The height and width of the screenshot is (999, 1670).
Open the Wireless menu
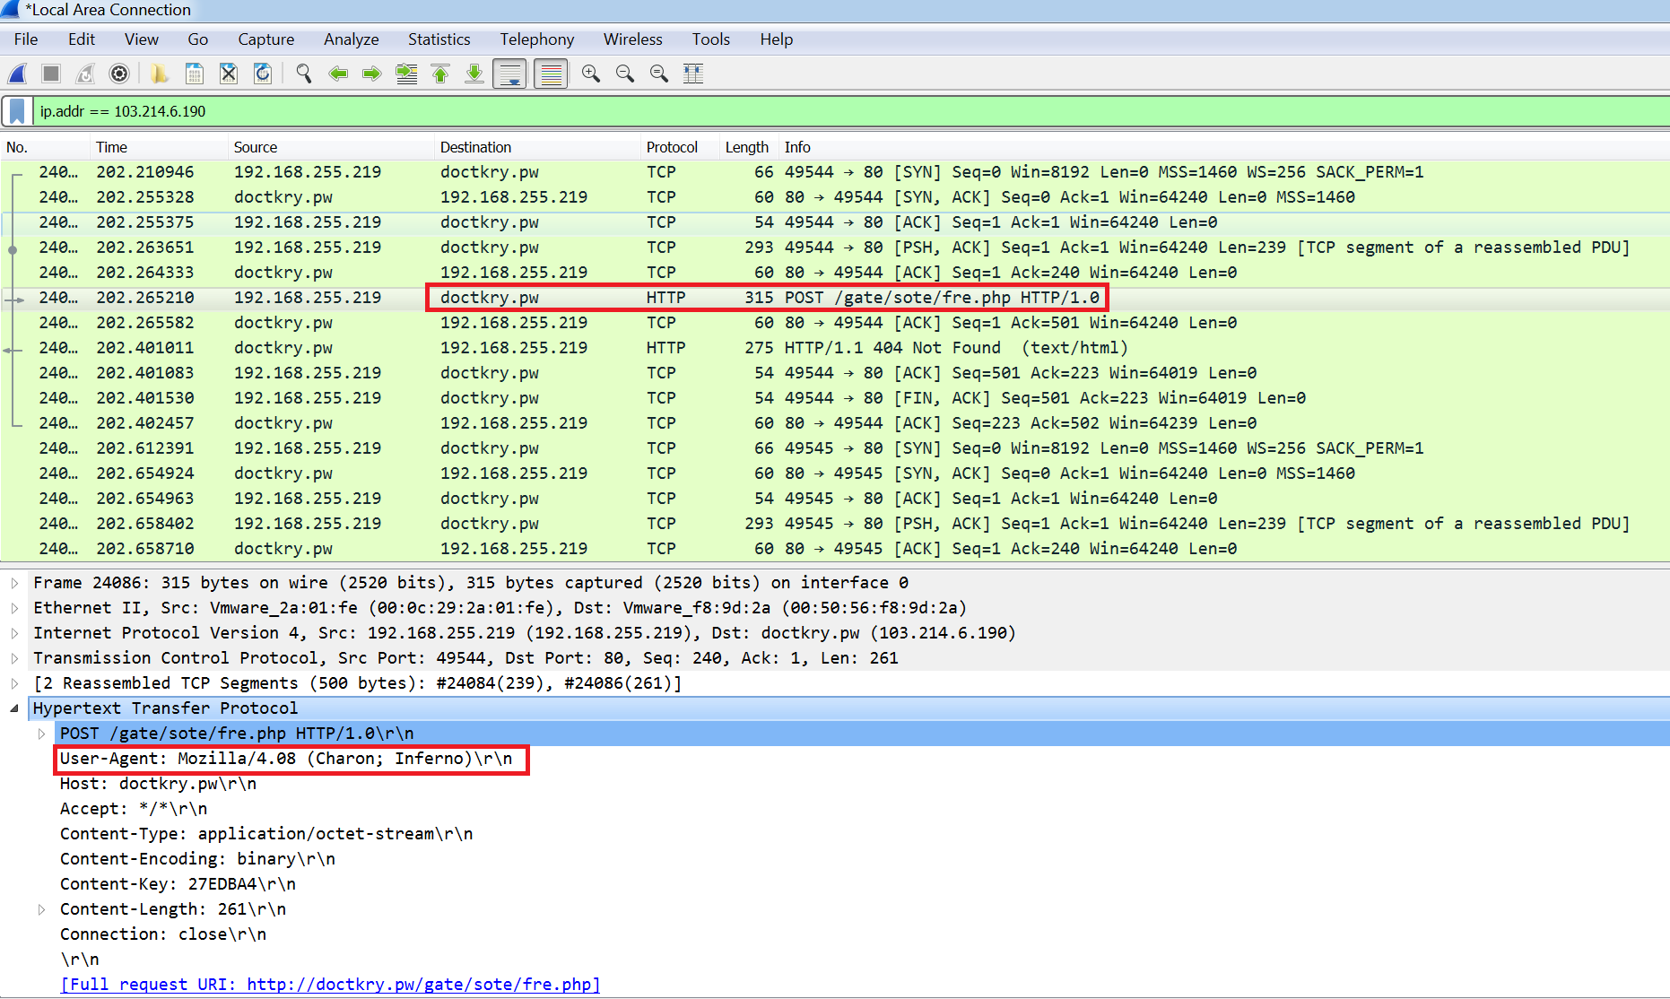point(633,39)
